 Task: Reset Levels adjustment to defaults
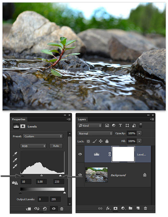[x=45, y=209]
